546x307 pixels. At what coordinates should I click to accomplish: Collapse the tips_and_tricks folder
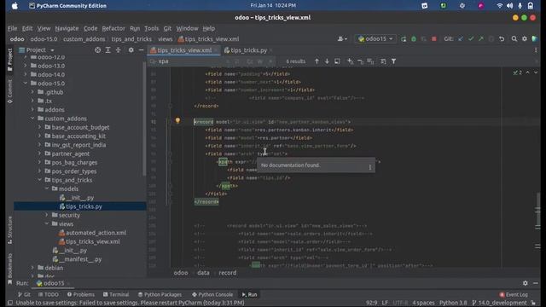pyautogui.click(x=39, y=180)
